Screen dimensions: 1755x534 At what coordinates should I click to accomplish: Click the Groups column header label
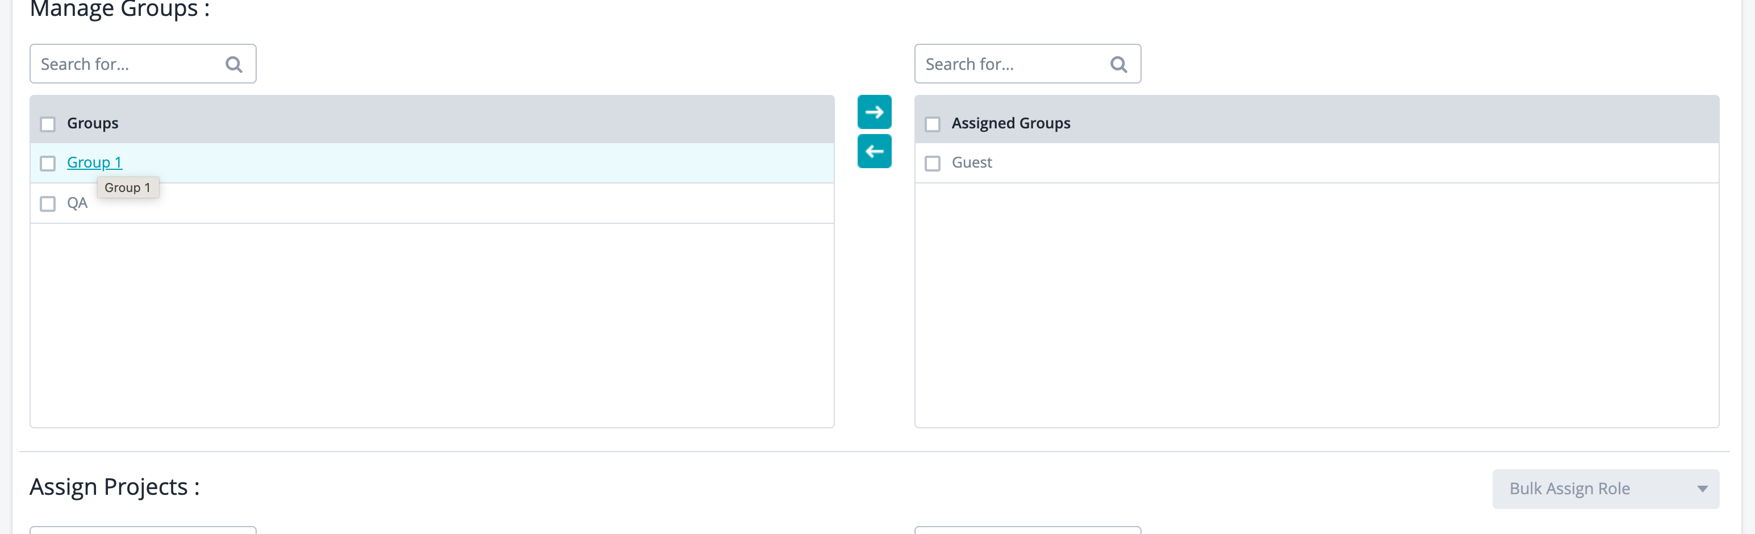pyautogui.click(x=93, y=123)
